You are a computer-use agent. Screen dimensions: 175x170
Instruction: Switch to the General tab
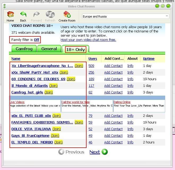49,49
